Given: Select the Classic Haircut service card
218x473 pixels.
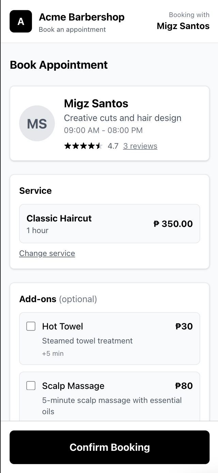Looking at the screenshot, I should [x=109, y=224].
